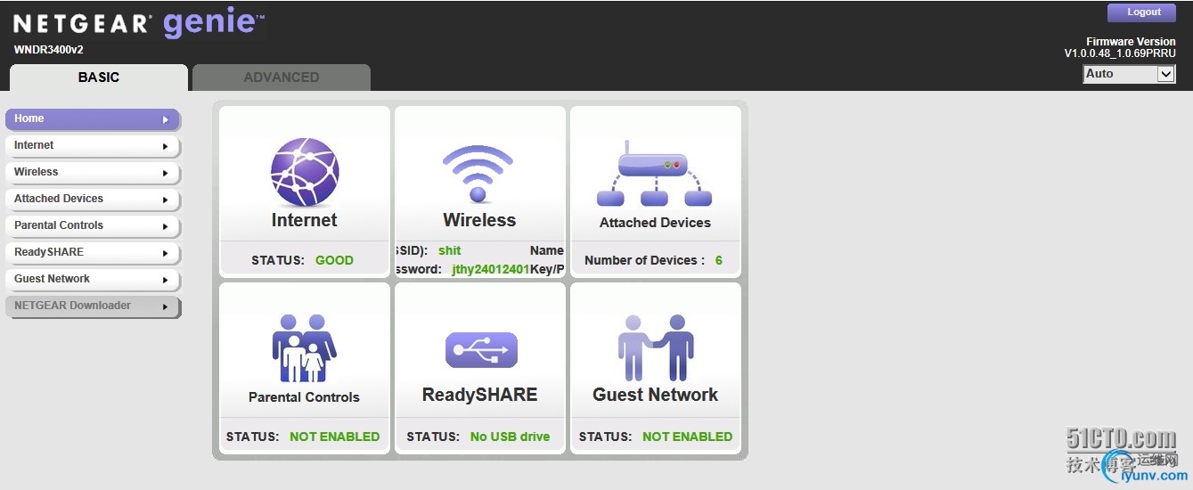Viewport: 1193px width, 490px height.
Task: Click the No USB drive status
Action: (x=510, y=437)
